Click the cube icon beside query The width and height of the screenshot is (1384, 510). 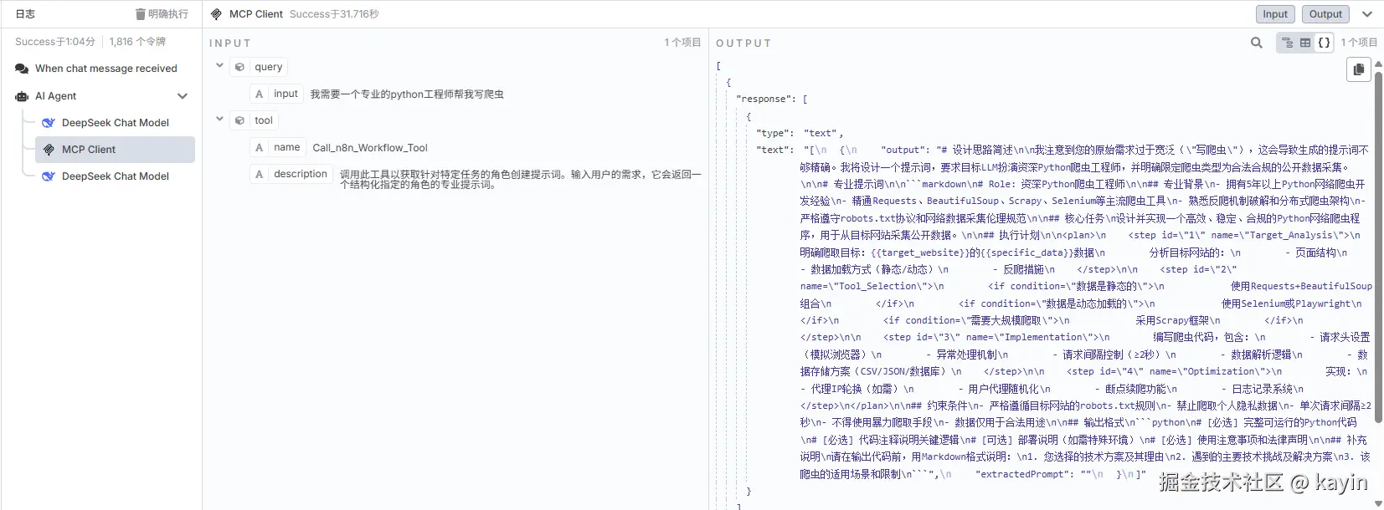tap(239, 67)
